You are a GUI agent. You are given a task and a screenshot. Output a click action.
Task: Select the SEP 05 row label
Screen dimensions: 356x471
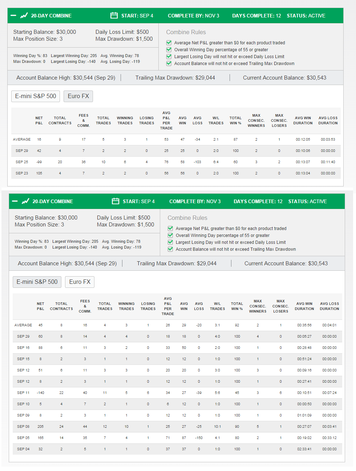tap(23, 438)
